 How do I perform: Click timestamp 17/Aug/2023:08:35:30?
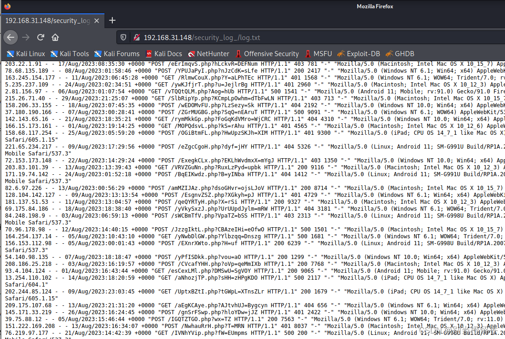point(91,64)
